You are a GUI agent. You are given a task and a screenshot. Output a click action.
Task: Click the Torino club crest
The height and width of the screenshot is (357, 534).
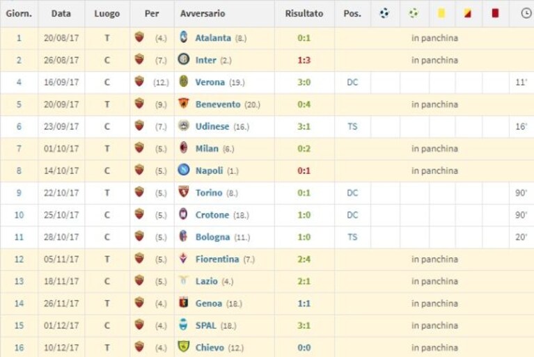click(184, 192)
